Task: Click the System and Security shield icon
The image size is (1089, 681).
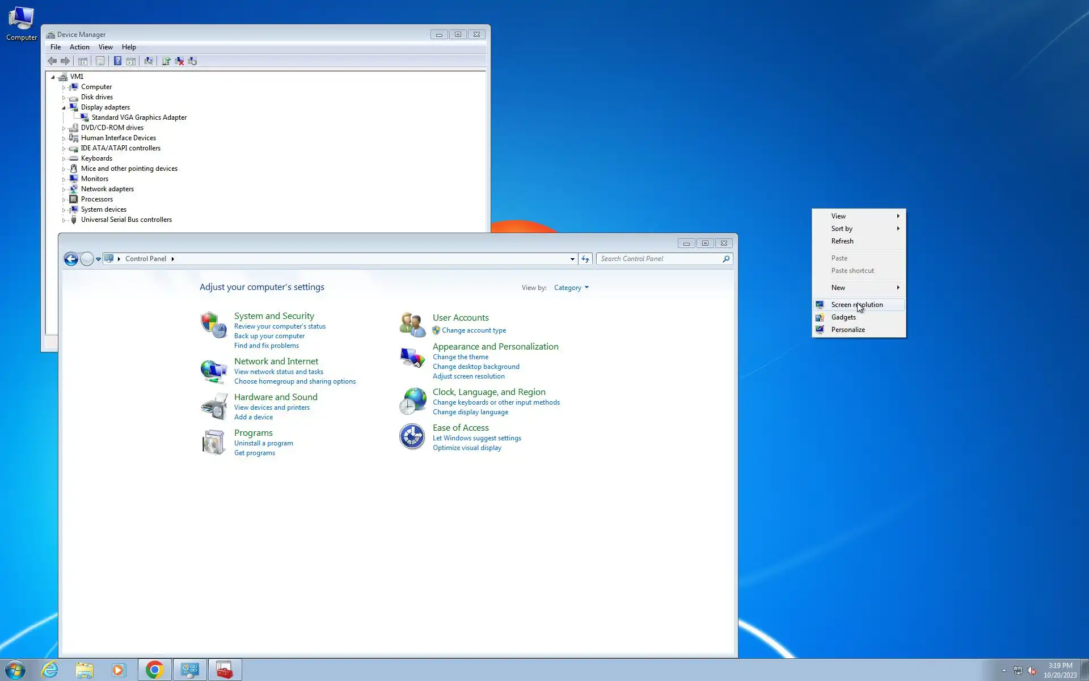Action: coord(213,325)
